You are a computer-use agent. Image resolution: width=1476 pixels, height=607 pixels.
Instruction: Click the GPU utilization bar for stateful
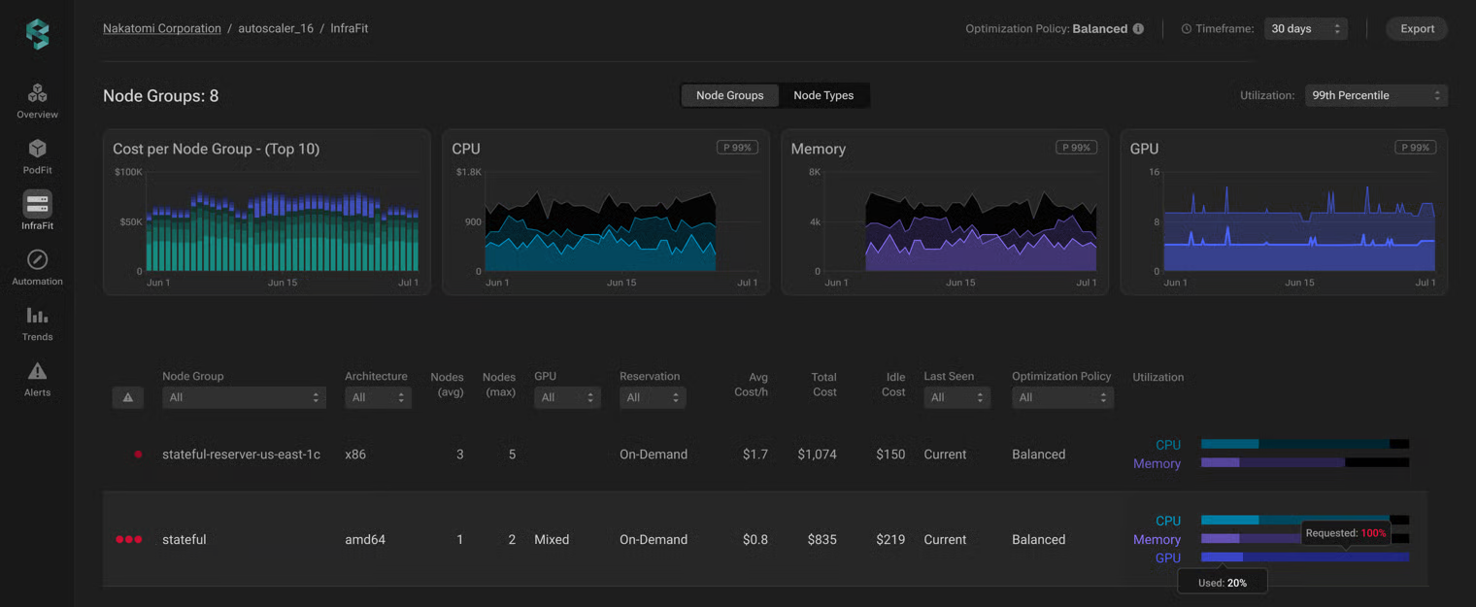pyautogui.click(x=1305, y=557)
